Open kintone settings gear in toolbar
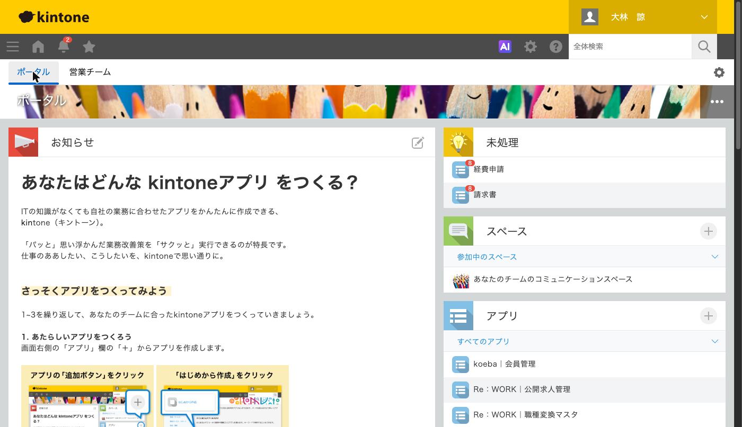Image resolution: width=742 pixels, height=427 pixels. click(x=531, y=47)
